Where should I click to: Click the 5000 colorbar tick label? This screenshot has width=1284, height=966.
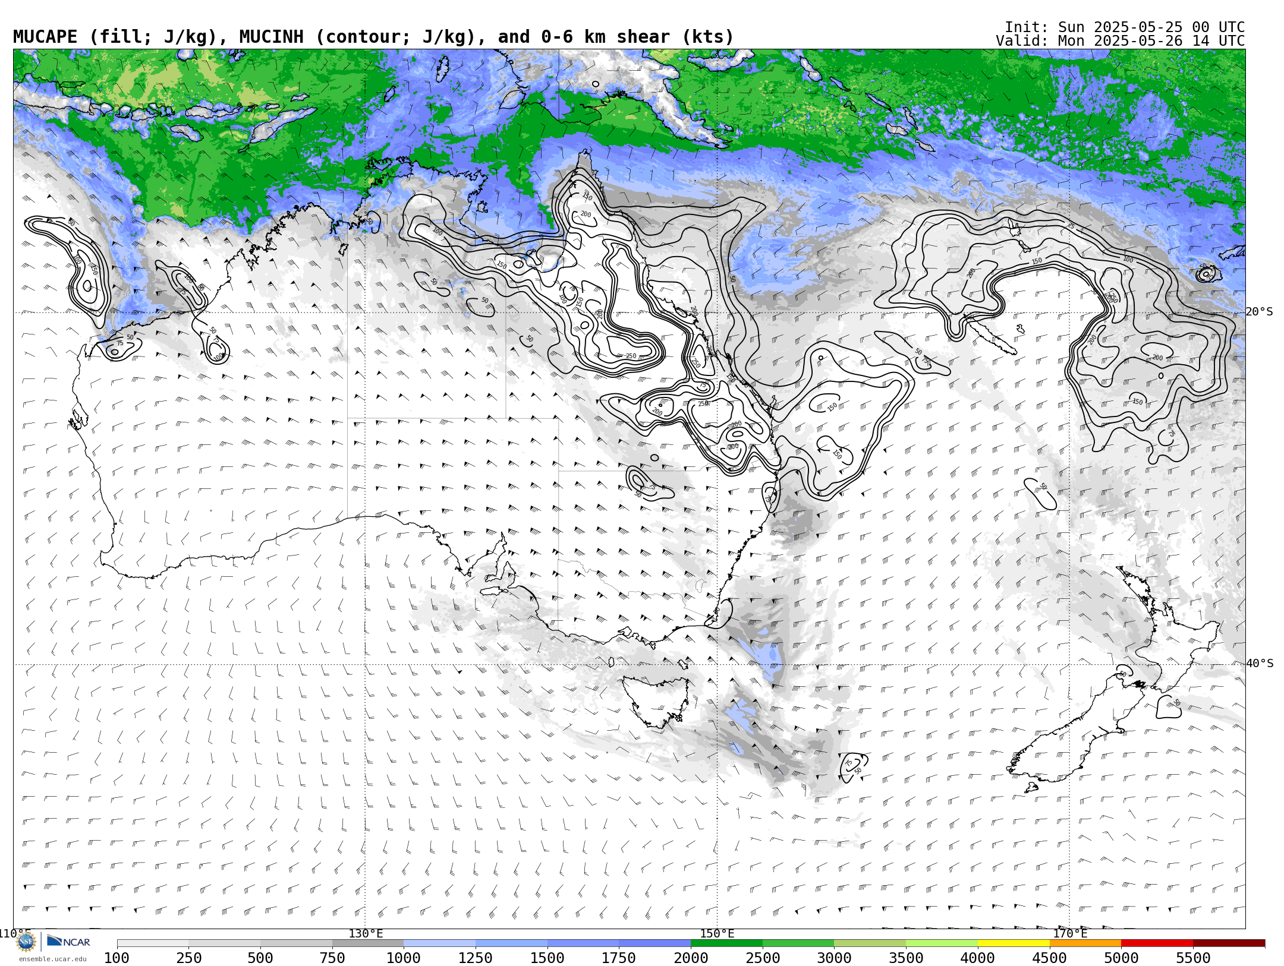click(1121, 958)
